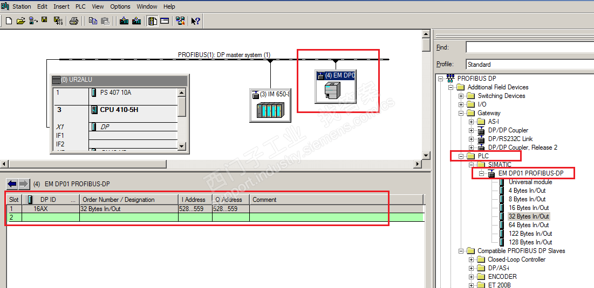The height and width of the screenshot is (288, 594).
Task: Click the Print toolbar icon
Action: pos(74,21)
